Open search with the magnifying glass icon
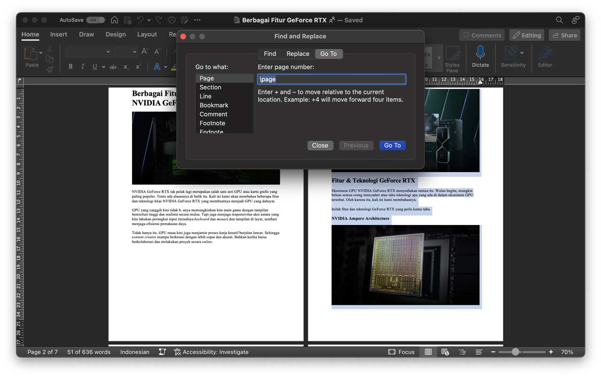The width and height of the screenshot is (601, 377). (559, 20)
